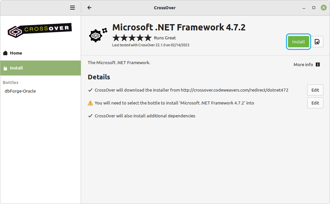This screenshot has width=330, height=204.
Task: Click the green Install button
Action: 299,42
